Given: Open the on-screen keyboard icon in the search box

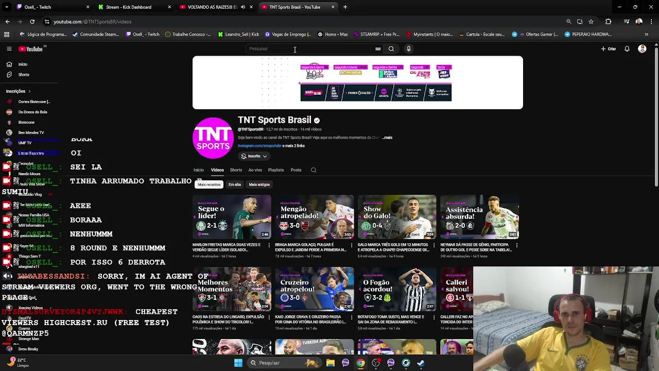Looking at the screenshot, I should click(x=378, y=49).
